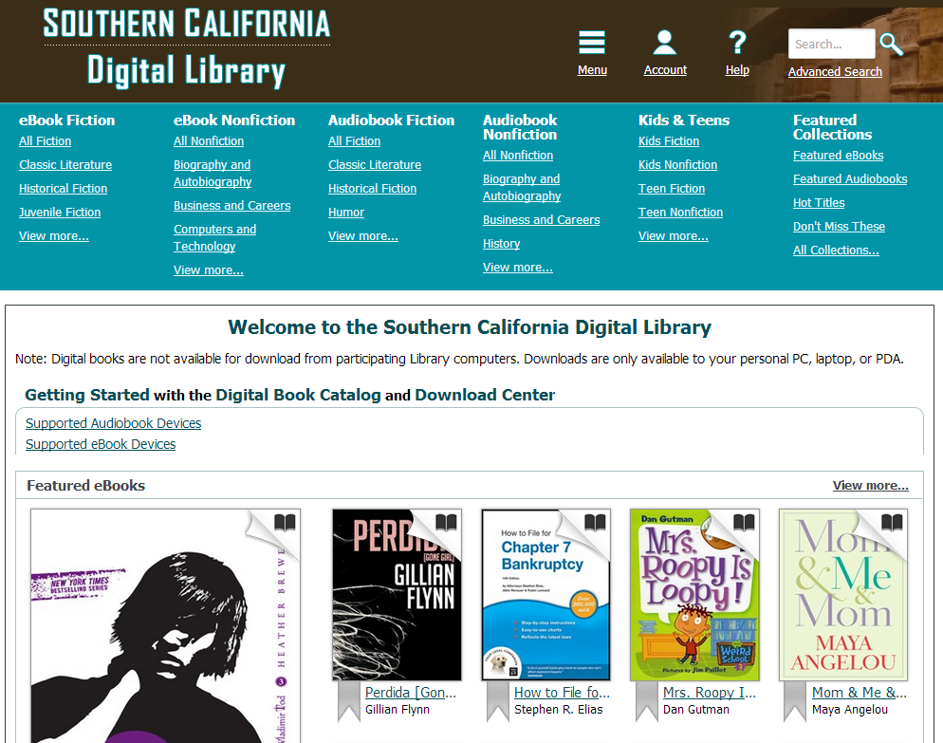Image resolution: width=943 pixels, height=743 pixels.
Task: Open Kids Fiction category
Action: click(x=669, y=140)
